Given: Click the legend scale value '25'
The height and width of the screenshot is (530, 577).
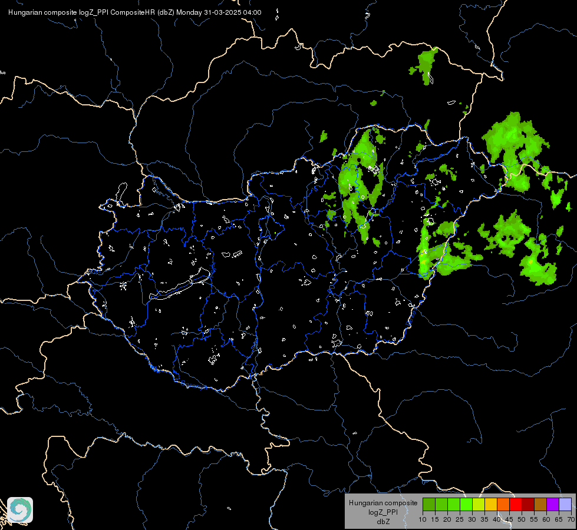Looking at the screenshot, I should [460, 520].
